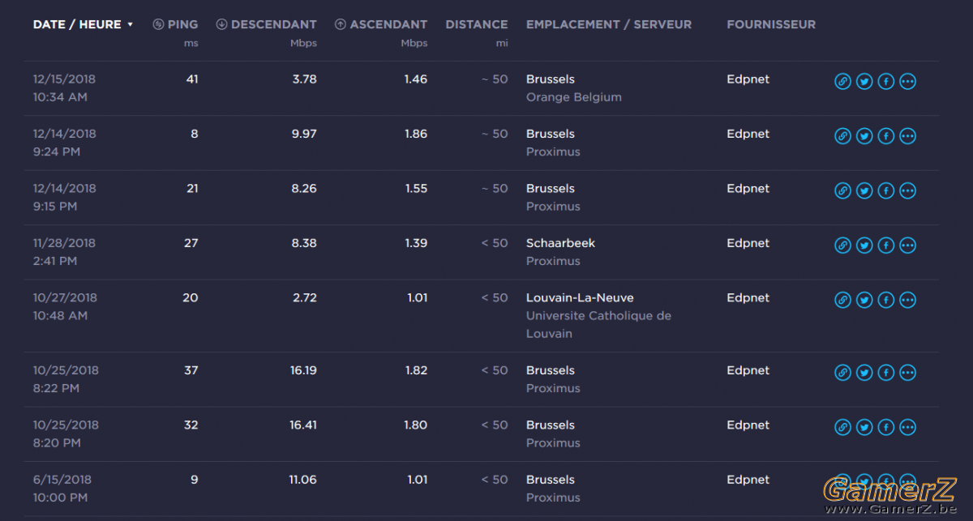Tweet the Louvain-La-Neuve result
Viewport: 973px width, 521px height.
(x=864, y=301)
